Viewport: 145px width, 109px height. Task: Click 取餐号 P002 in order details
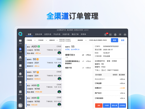100,67
